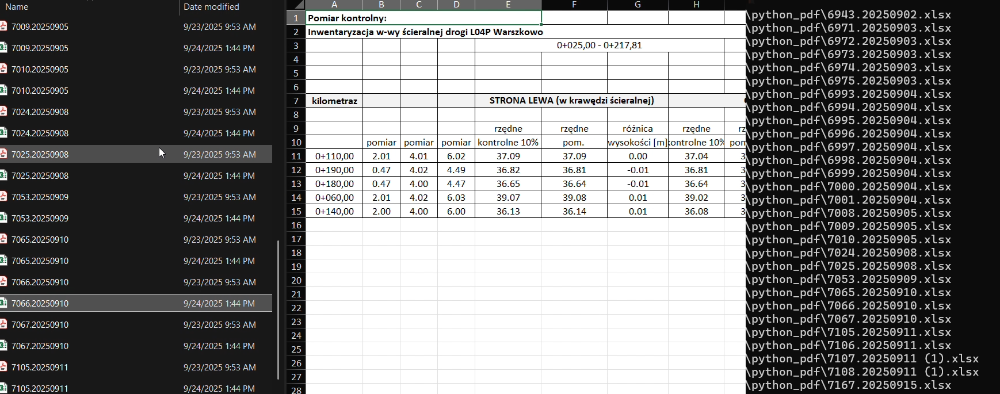Viewport: 1000px width, 394px height.
Task: Click cell with value 37.04
Action: click(x=696, y=156)
